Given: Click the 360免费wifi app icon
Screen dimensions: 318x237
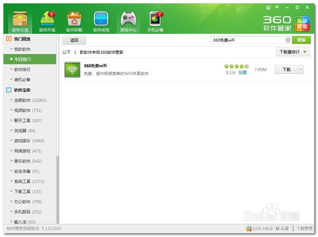Looking at the screenshot, I should (72, 70).
